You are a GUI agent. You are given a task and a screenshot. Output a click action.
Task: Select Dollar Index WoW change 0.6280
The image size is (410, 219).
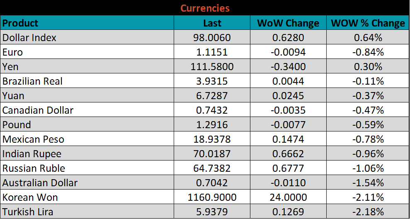288,38
